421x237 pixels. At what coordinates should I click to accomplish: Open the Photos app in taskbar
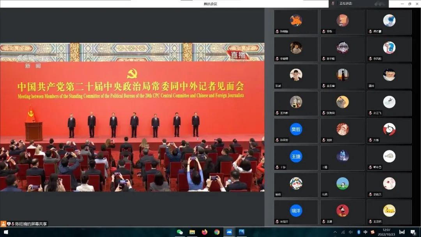point(241,232)
